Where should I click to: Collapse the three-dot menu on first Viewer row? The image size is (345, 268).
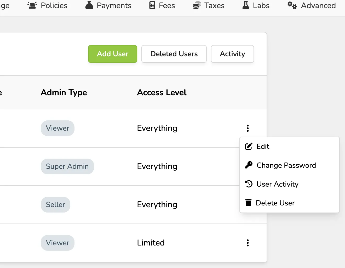point(248,128)
